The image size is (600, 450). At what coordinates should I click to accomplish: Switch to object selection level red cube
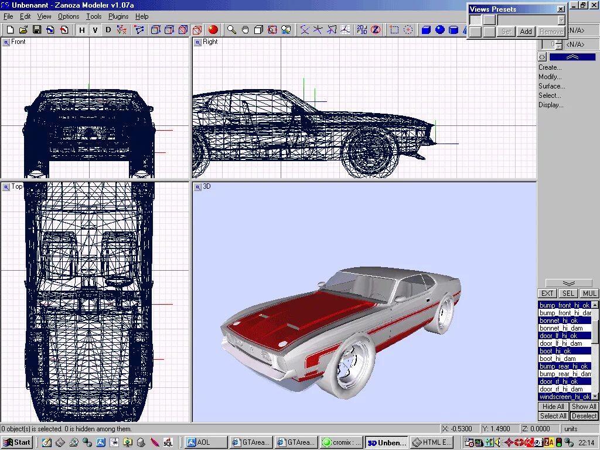[x=197, y=30]
